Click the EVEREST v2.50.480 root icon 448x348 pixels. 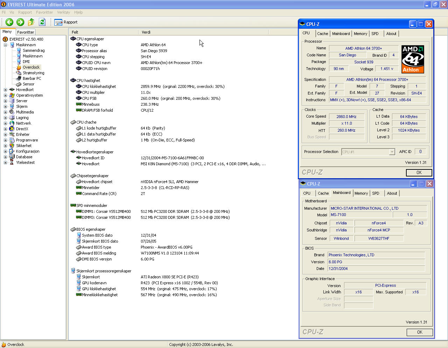tap(5, 39)
